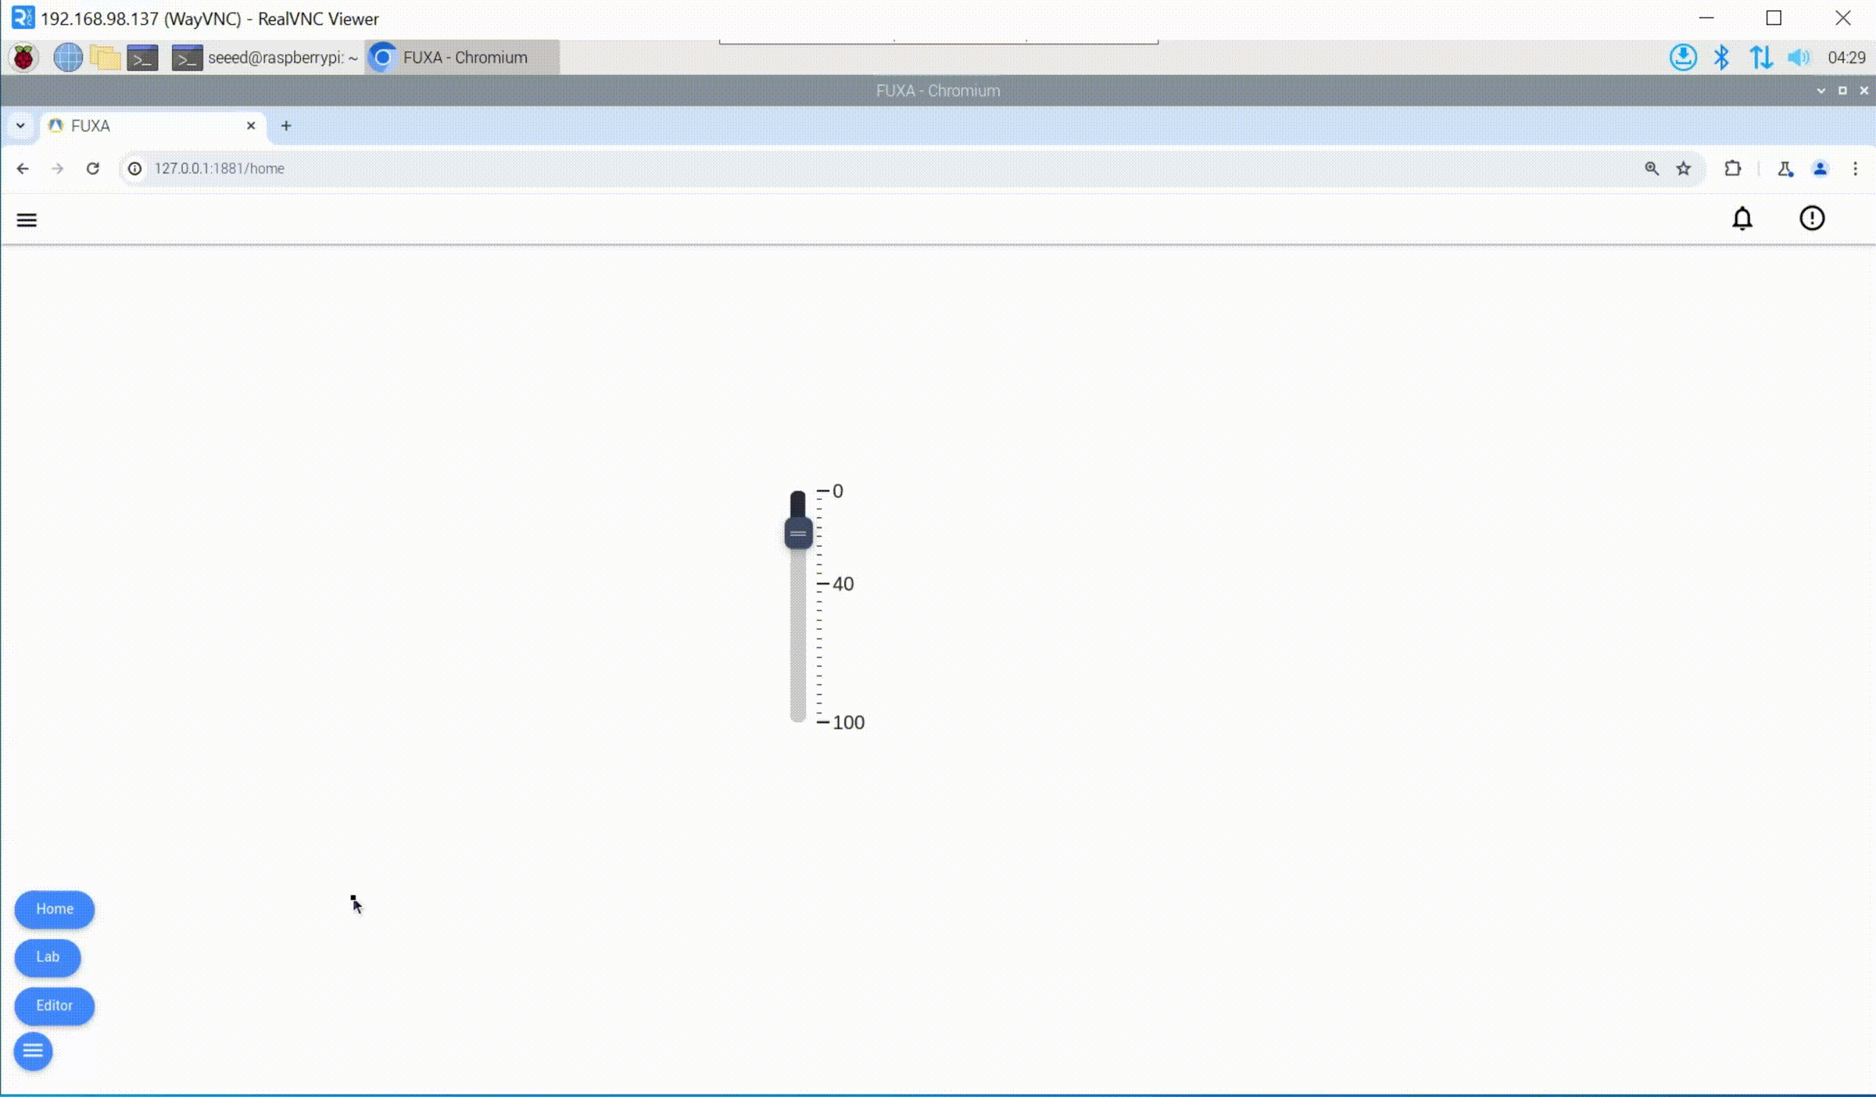Screen dimensions: 1876x1097
Task: Open the Raspberry Pi applications menu
Action: (23, 58)
